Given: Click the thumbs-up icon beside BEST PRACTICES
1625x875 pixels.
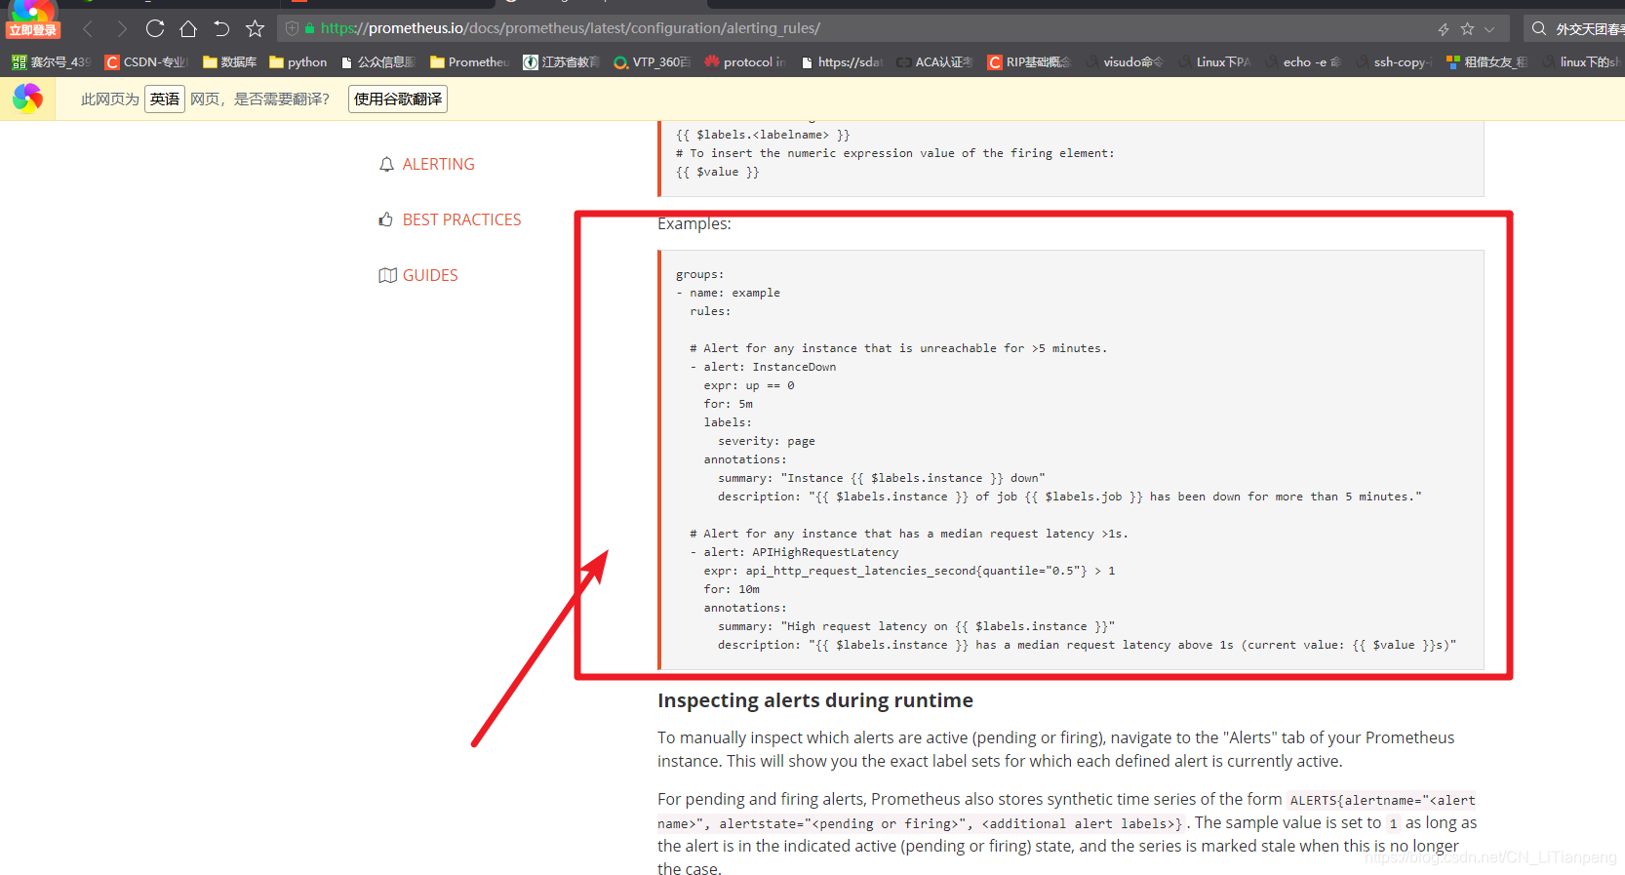Looking at the screenshot, I should click(386, 219).
